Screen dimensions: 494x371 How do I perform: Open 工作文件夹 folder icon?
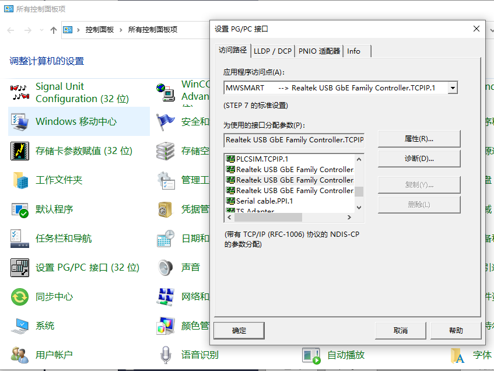[x=19, y=180]
